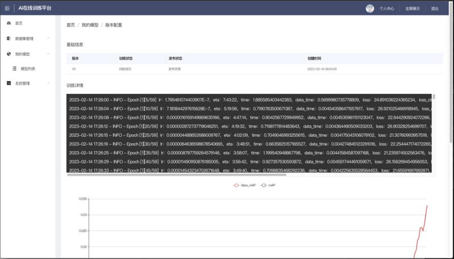454x259 pixels.
Task: Click the 基础信息 section heading
Action: click(75, 45)
